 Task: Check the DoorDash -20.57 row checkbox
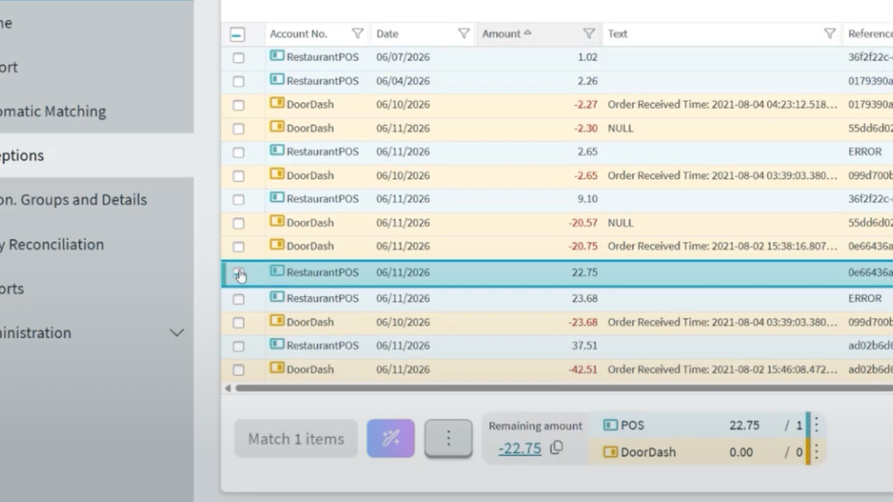239,223
